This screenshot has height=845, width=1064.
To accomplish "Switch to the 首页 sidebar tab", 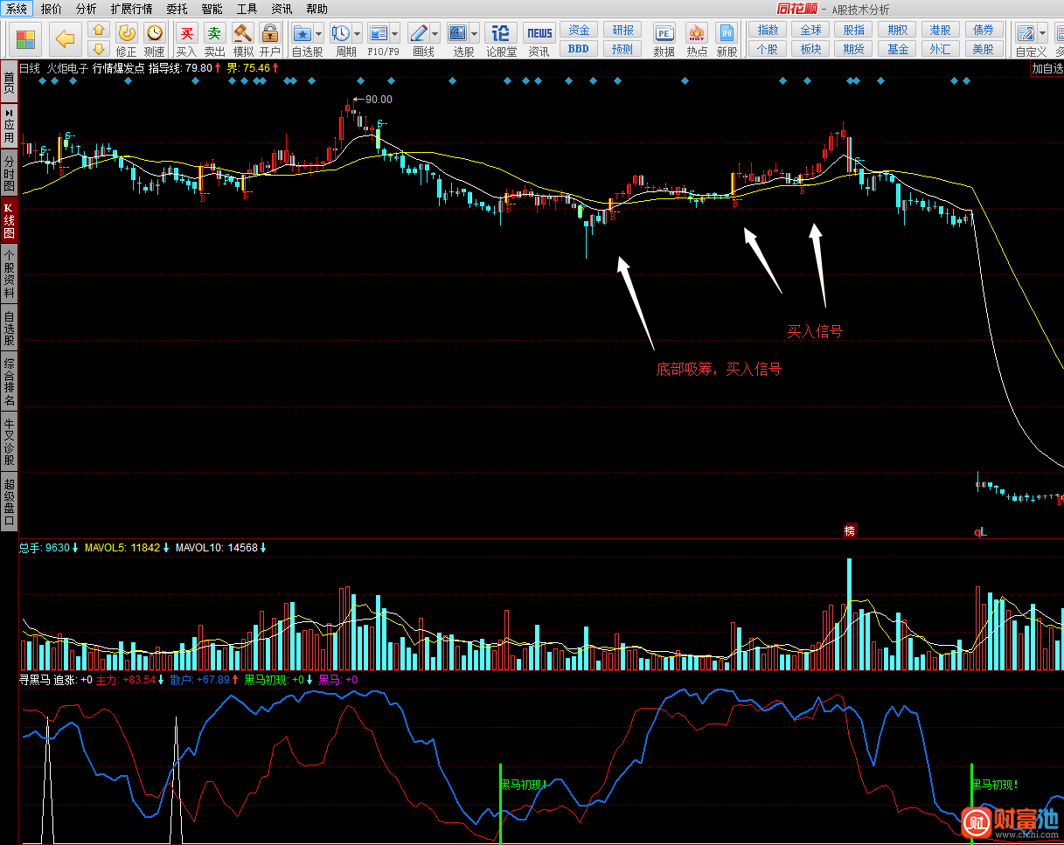I will (9, 83).
